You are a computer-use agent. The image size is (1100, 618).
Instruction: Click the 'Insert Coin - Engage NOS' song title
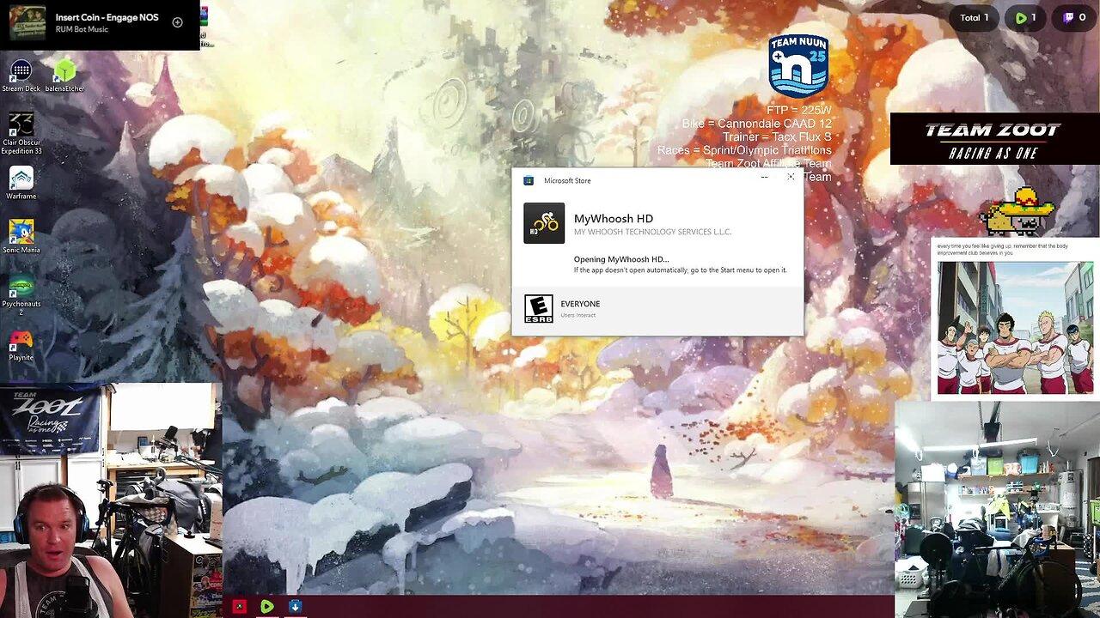tap(107, 17)
